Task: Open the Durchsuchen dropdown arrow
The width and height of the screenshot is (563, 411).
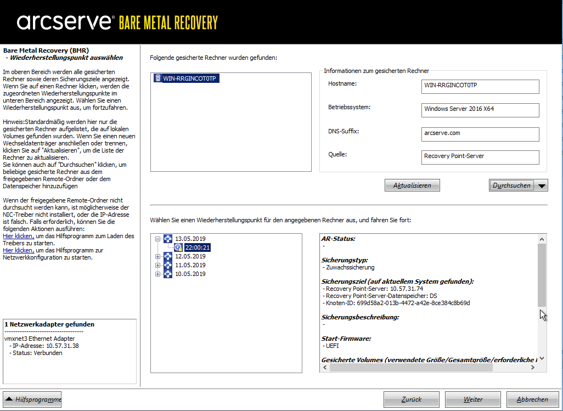Action: pos(542,185)
